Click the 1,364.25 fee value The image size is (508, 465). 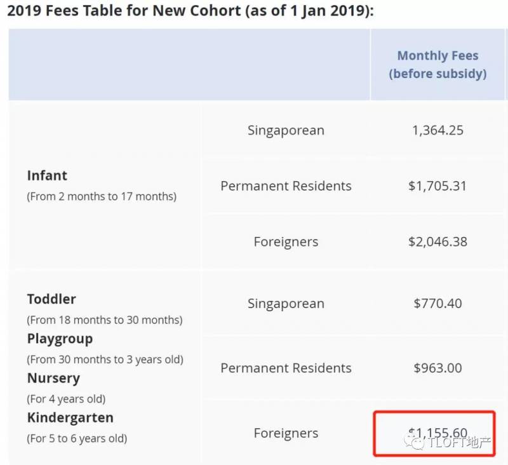438,130
